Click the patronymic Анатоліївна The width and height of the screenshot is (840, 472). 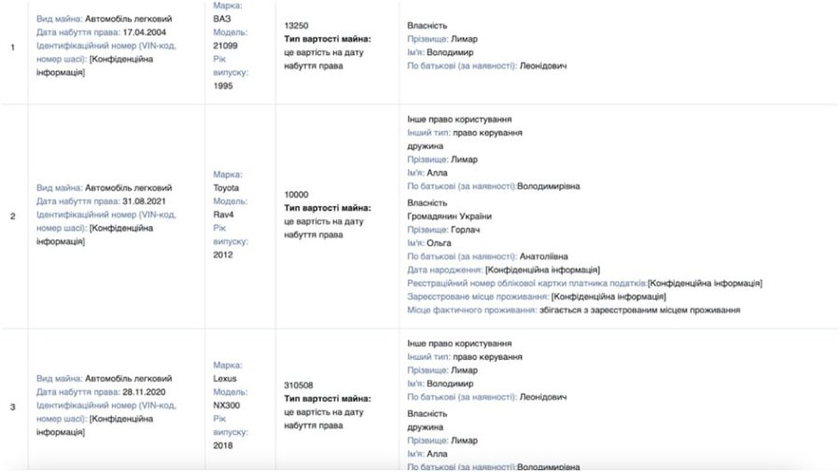[x=544, y=256]
